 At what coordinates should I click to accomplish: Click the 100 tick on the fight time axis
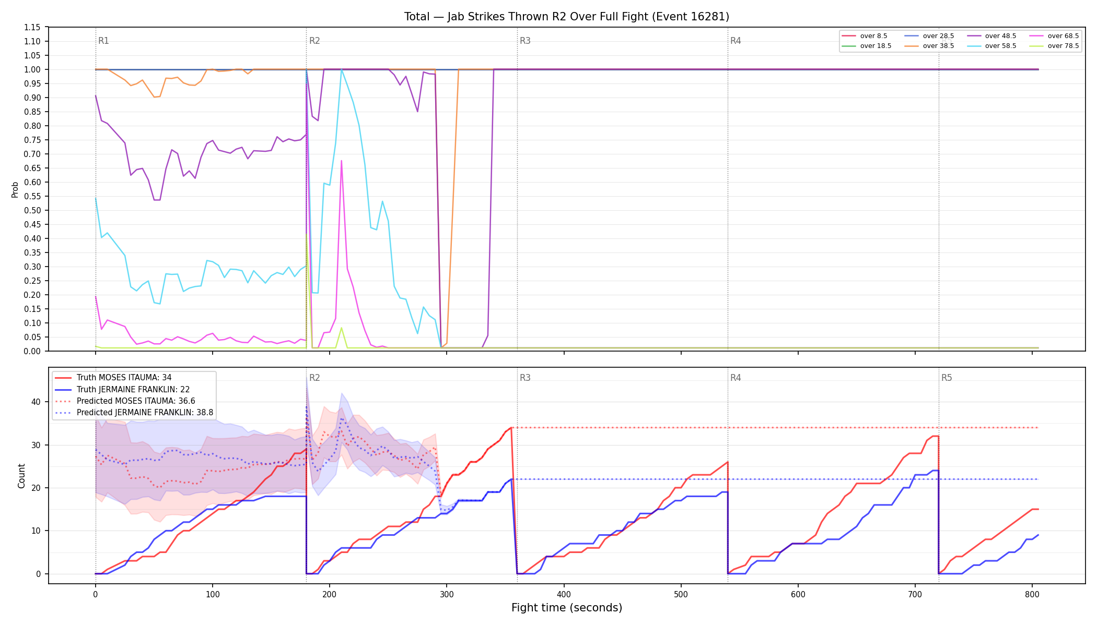212,594
